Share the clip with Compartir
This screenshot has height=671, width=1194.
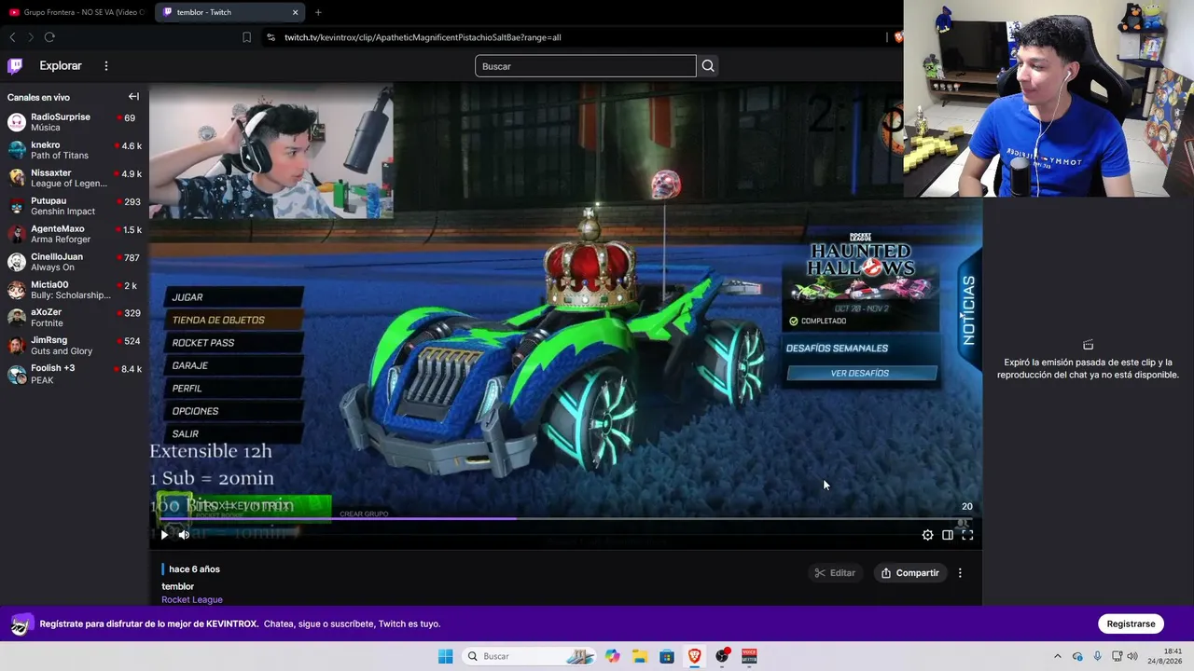(x=910, y=573)
